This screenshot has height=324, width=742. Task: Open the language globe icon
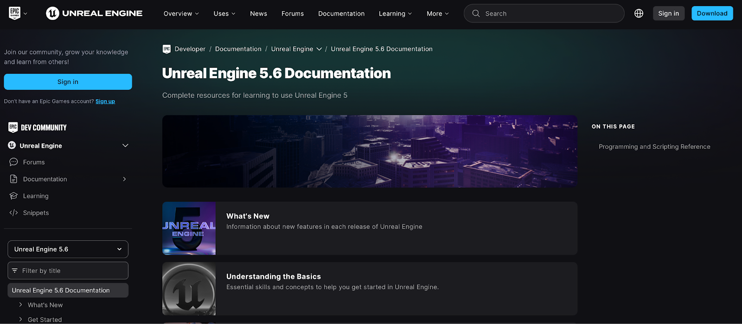(639, 13)
